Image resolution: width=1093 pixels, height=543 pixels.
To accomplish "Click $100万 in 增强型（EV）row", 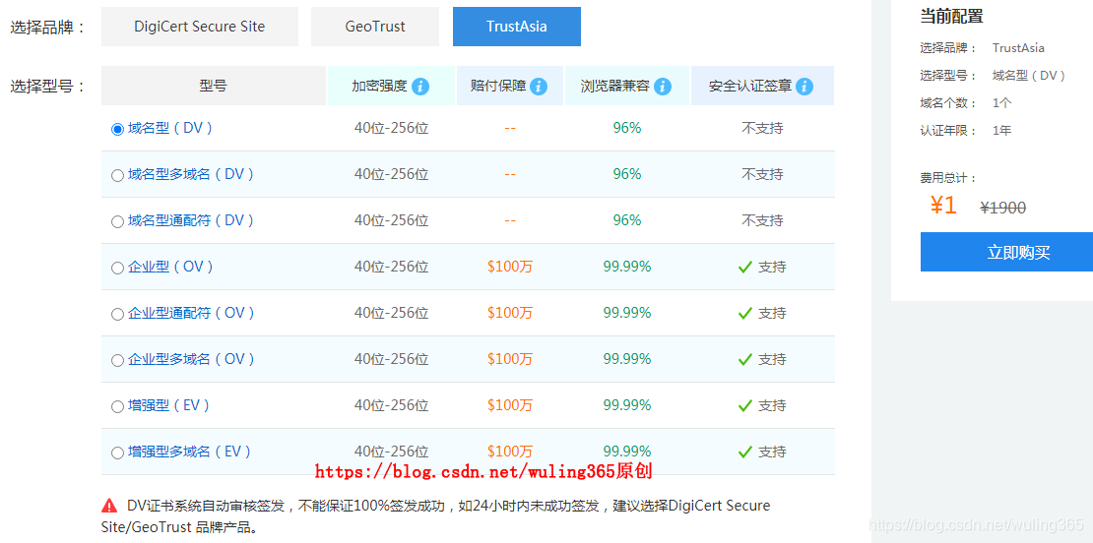I will (x=509, y=405).
